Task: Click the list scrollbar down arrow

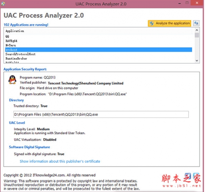Action: pos(197,61)
